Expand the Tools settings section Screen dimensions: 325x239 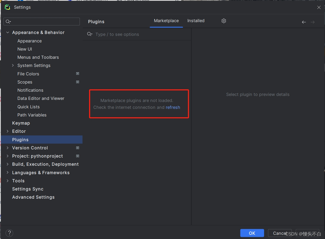(7, 181)
